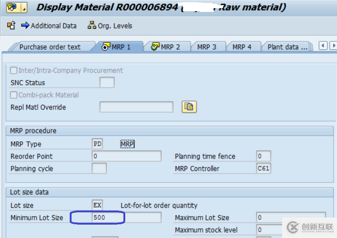Image resolution: width=337 pixels, height=238 pixels.
Task: Open Additional Data
Action: 49,26
